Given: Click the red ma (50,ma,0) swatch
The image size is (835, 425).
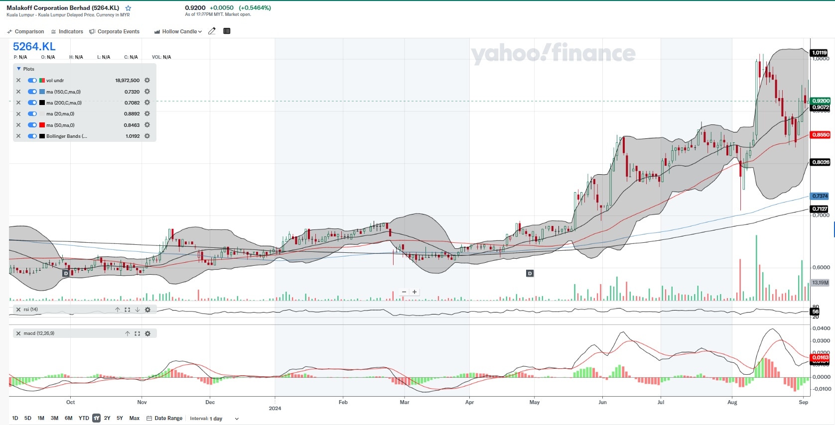Looking at the screenshot, I should pyautogui.click(x=42, y=125).
